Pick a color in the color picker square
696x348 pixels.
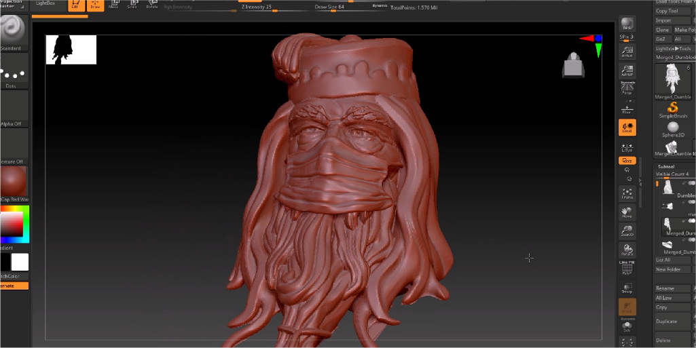click(x=12, y=225)
